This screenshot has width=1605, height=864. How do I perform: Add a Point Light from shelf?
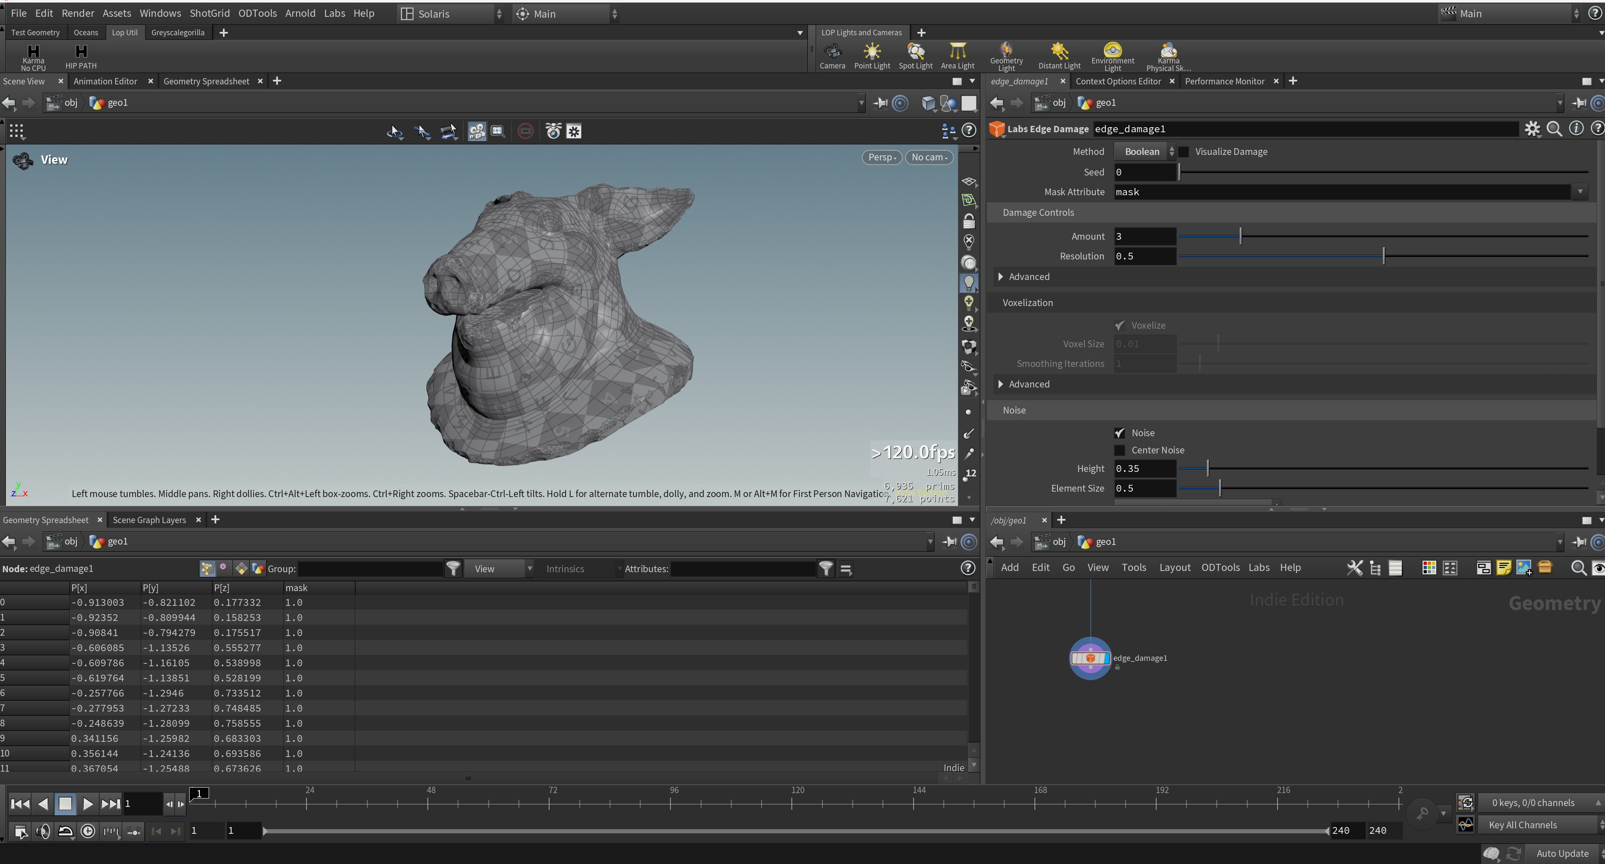pyautogui.click(x=872, y=55)
